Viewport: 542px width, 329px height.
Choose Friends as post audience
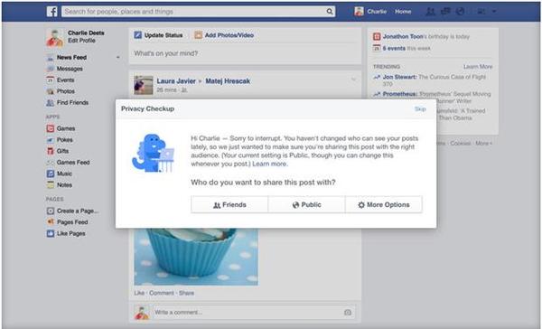pos(229,205)
